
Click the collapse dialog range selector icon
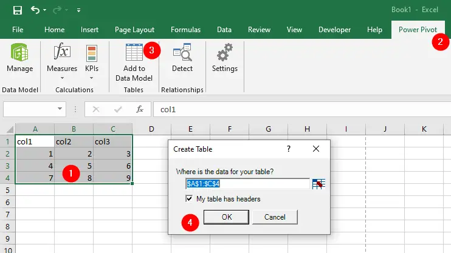point(318,184)
